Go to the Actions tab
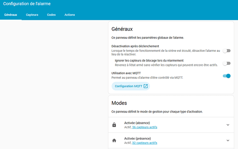238x149 pixels. [70, 15]
